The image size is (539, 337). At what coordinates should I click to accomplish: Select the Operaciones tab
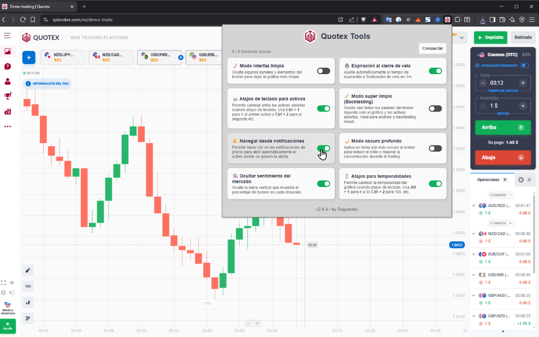tap(492, 180)
